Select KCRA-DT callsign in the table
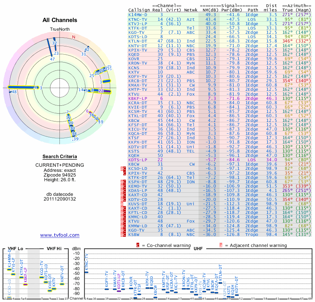The width and height of the screenshot is (315, 302). point(138,103)
